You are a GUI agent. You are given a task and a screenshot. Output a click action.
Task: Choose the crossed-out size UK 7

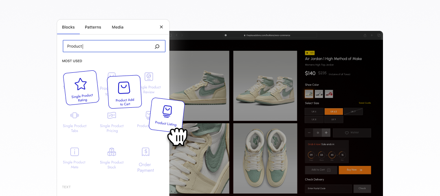(x=353, y=111)
